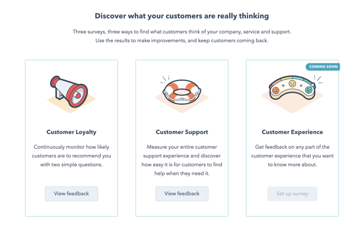View feedback for Customer Loyalty

pos(71,193)
